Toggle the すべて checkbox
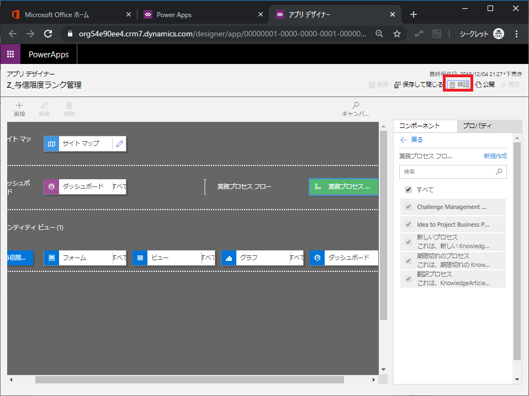 point(409,190)
